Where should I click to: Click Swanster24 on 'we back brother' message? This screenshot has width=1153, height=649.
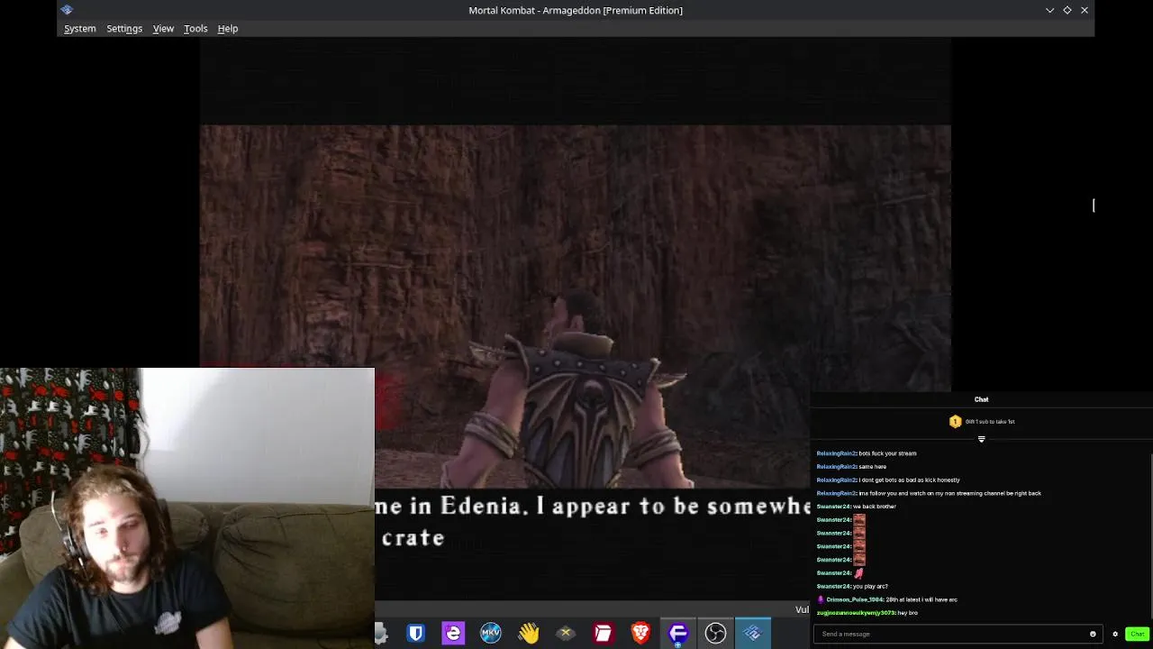click(833, 507)
